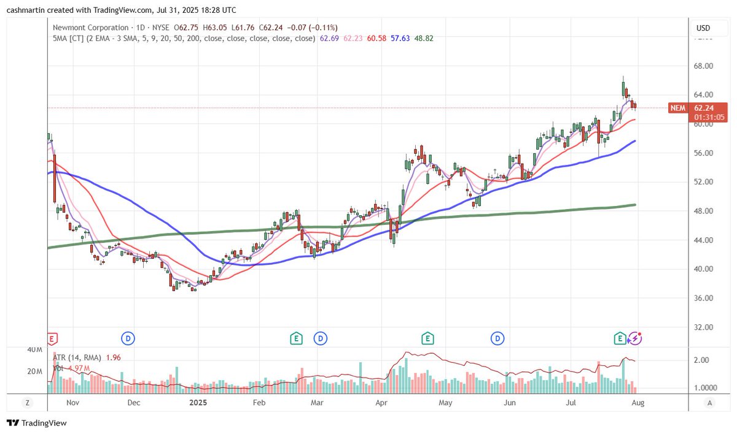Click the 56.00 price axis label
The image size is (737, 434).
pyautogui.click(x=703, y=153)
